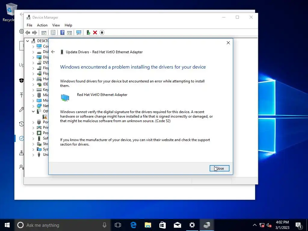Click the Recovery history icon in Settings sidebar
This screenshot has width=308, height=231.
21,124
